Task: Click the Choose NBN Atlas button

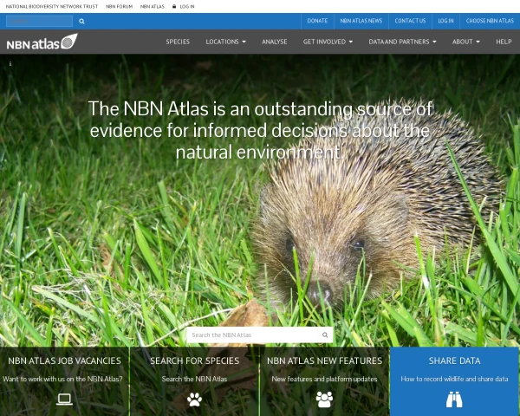Action: tap(489, 20)
